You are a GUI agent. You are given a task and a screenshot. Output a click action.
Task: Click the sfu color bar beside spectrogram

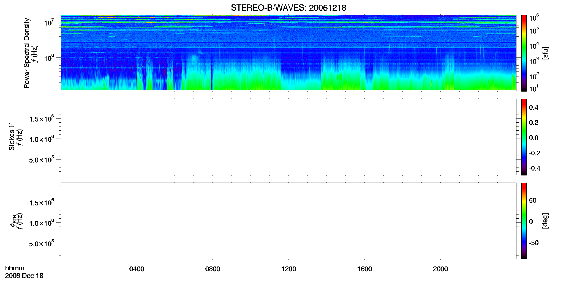point(524,53)
